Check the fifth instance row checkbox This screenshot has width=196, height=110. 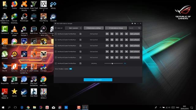tap(56, 57)
